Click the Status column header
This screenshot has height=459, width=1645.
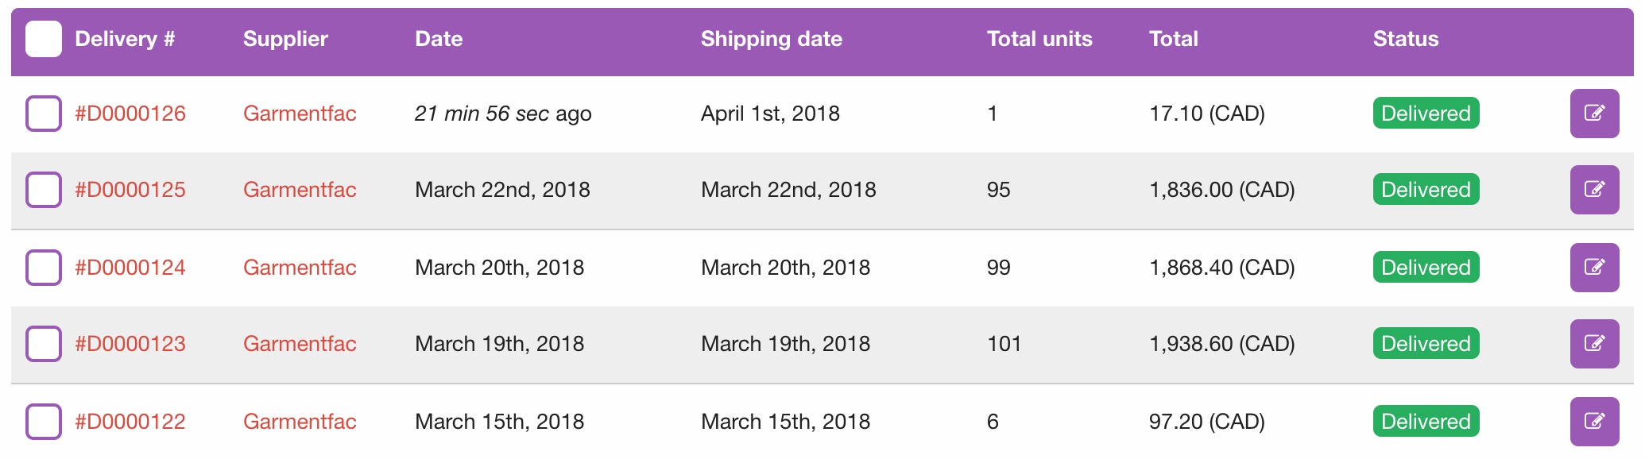tap(1405, 39)
